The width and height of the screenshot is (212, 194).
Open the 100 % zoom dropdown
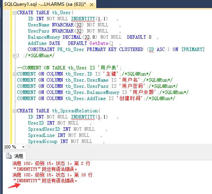pos(23,147)
